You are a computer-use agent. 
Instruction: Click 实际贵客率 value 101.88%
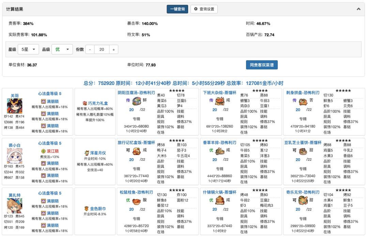[x=39, y=35]
